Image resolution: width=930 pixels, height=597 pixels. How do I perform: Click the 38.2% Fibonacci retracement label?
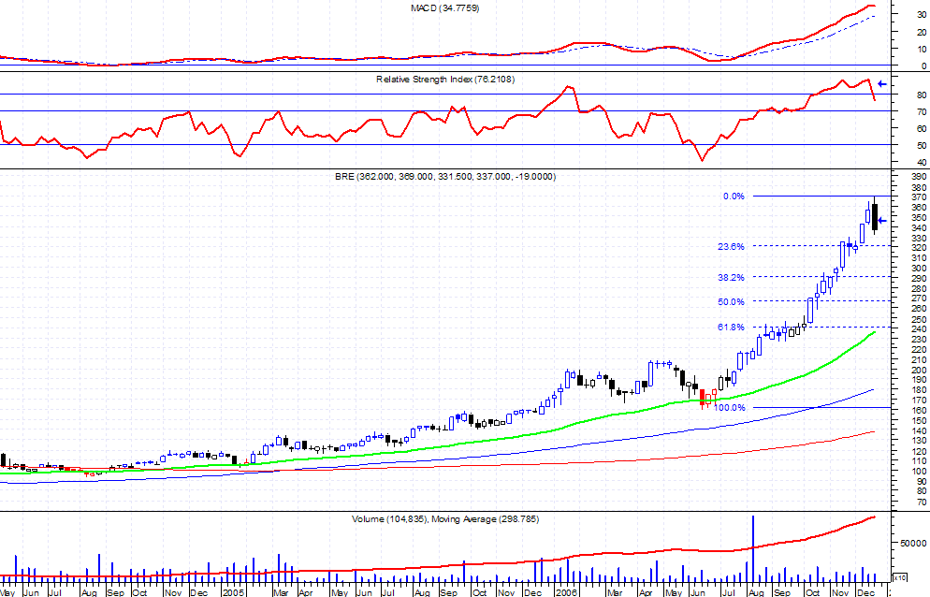tap(731, 278)
